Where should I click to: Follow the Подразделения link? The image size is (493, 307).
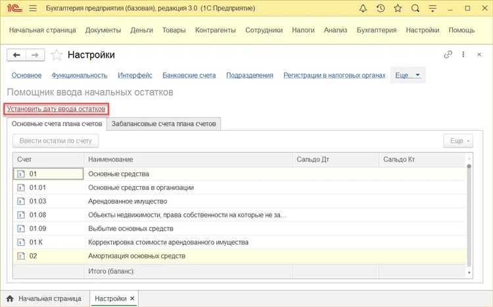[250, 76]
